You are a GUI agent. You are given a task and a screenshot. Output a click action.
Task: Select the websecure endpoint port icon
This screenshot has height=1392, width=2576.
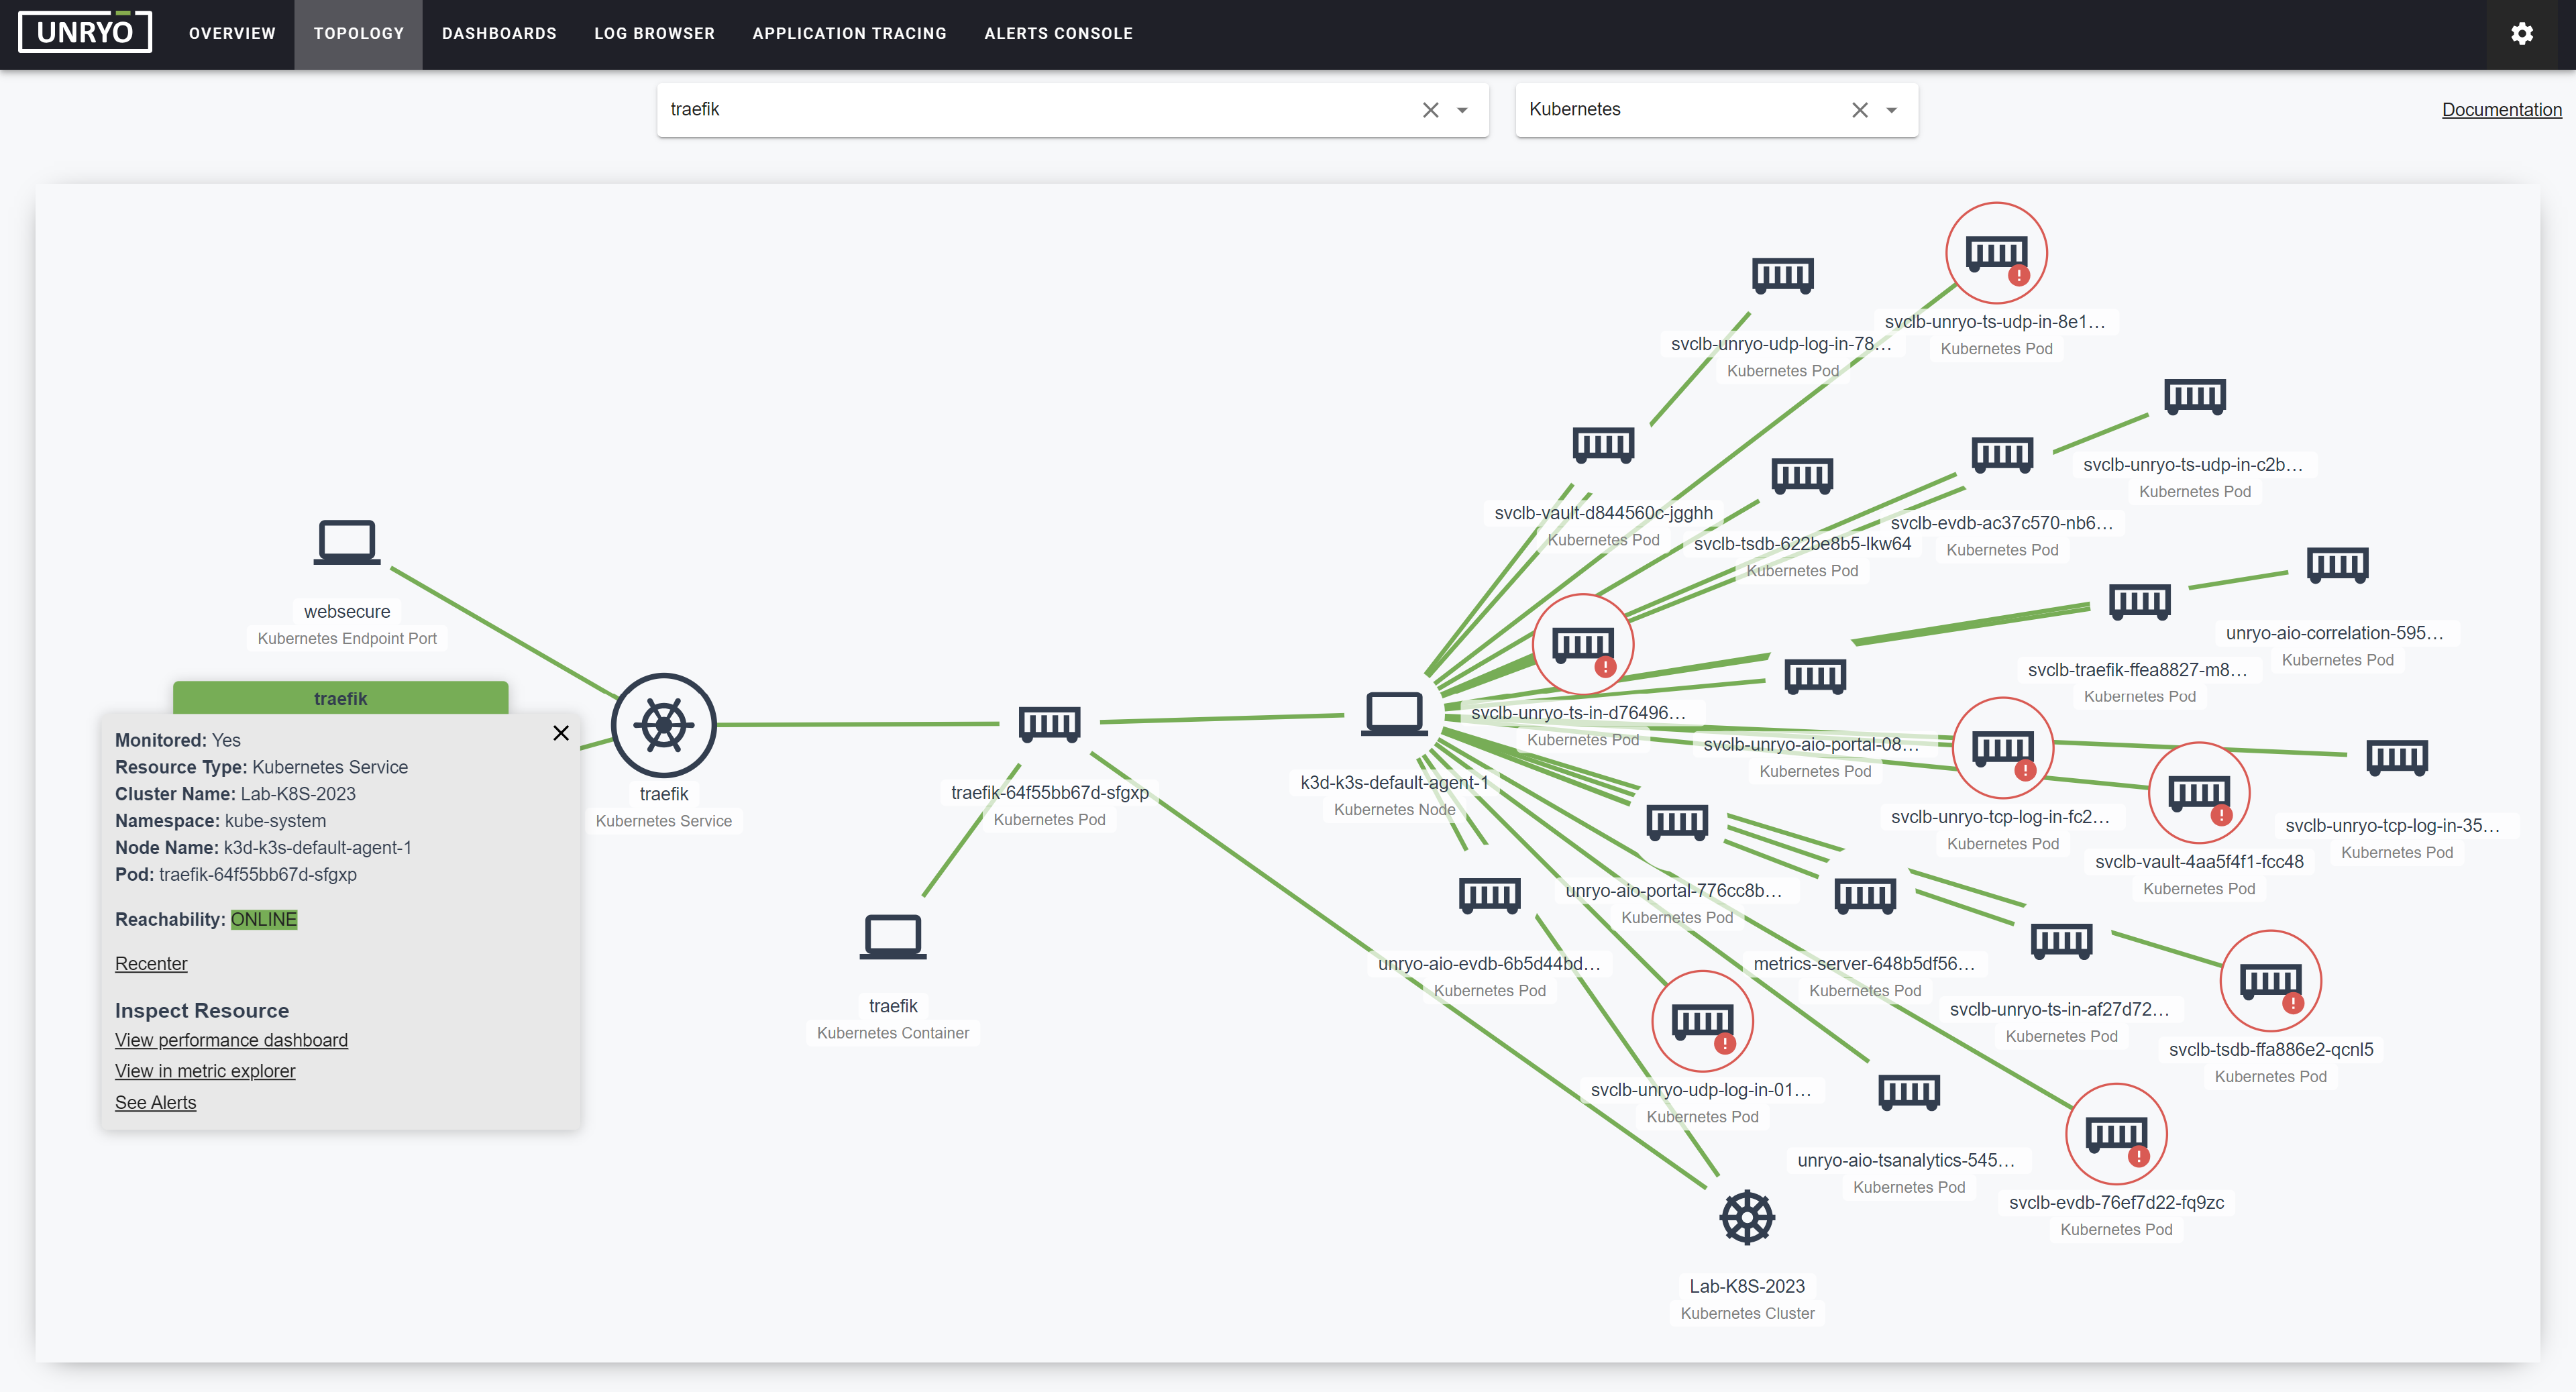[x=347, y=543]
